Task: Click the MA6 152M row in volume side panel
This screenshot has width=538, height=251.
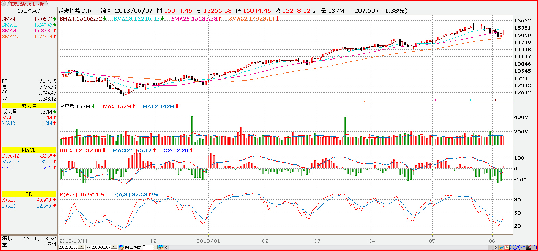Action: [29, 118]
